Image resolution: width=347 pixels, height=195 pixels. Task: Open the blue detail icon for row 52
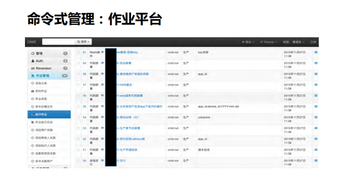pos(316,139)
